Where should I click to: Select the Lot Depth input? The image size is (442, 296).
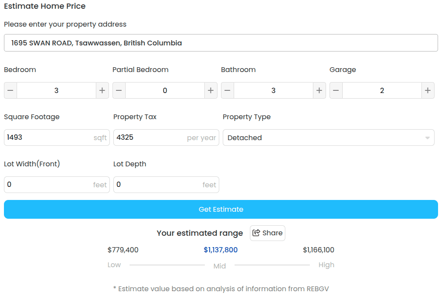coord(158,185)
